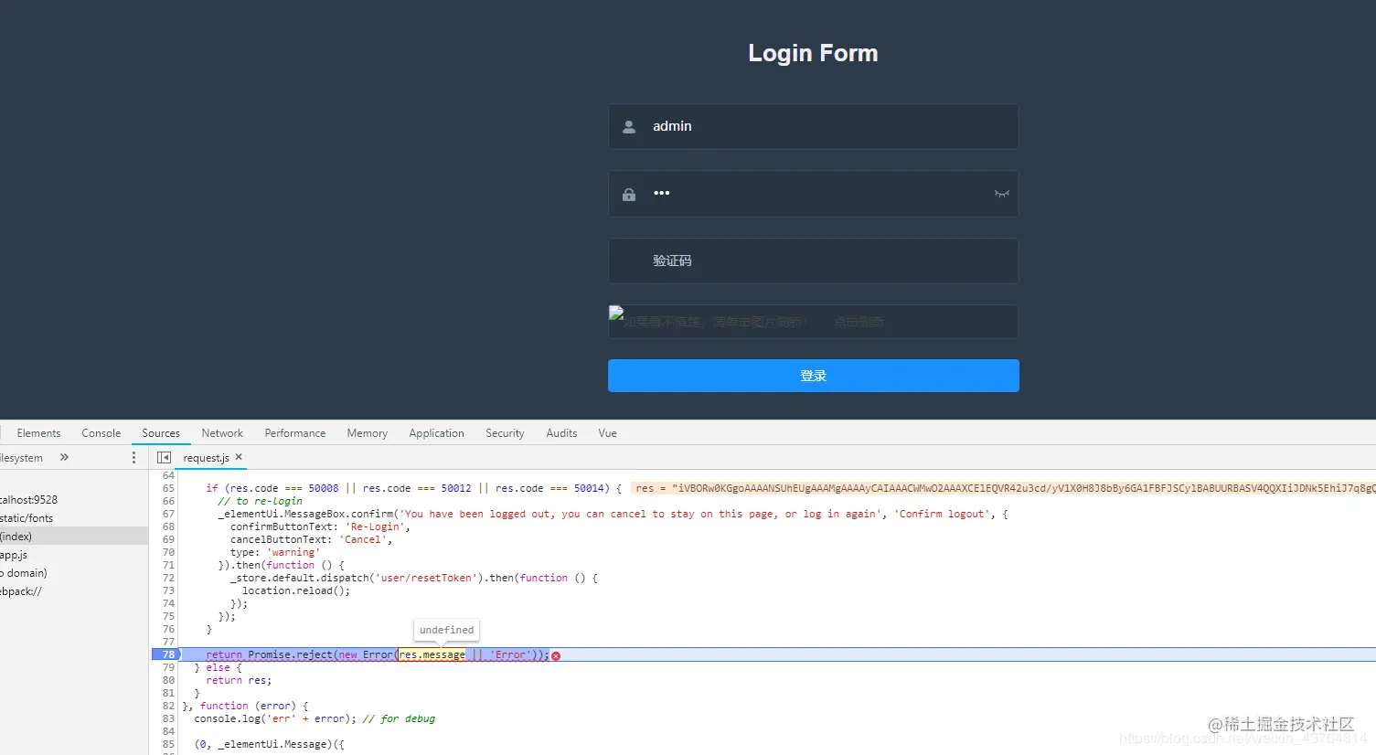Set a breakpoint on line number 80
Image resolution: width=1376 pixels, height=755 pixels.
tap(168, 680)
